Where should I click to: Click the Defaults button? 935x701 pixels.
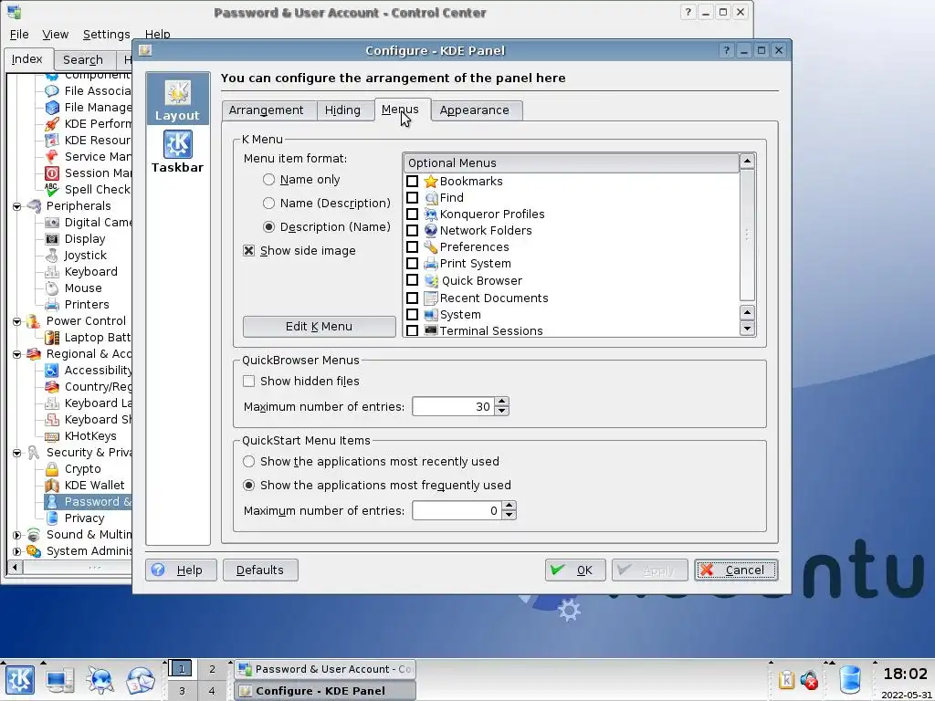tap(260, 570)
